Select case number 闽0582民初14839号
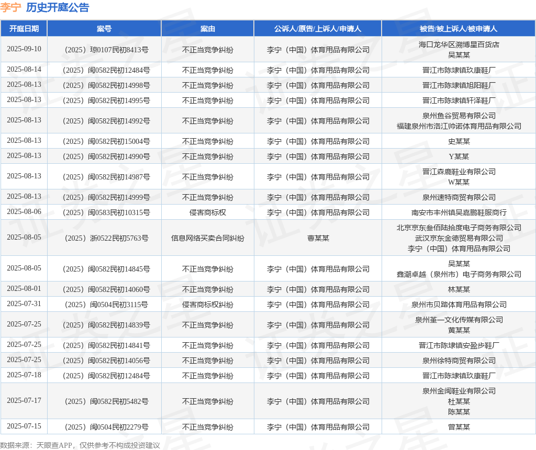 point(106,325)
